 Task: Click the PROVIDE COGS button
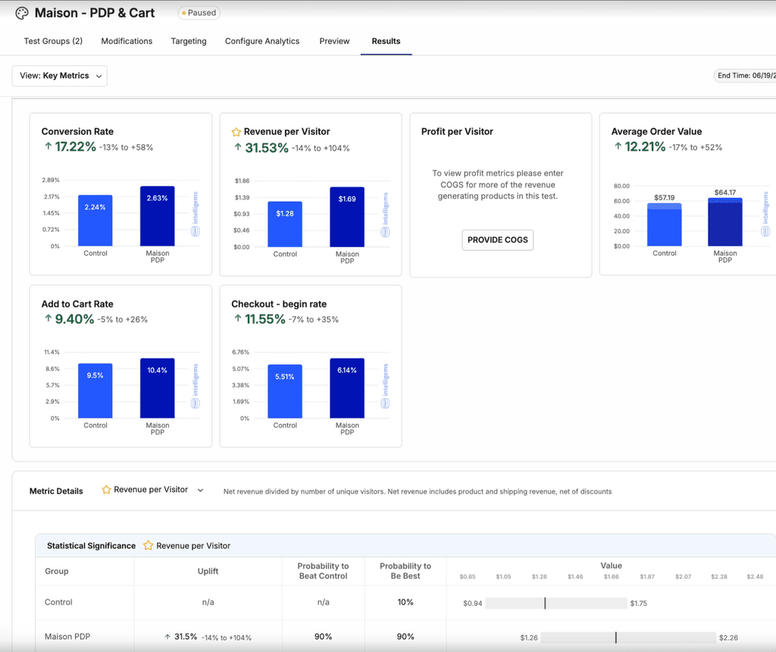pos(497,240)
